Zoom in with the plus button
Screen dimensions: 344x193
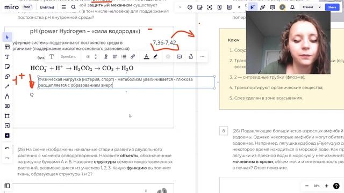tap(326, 186)
